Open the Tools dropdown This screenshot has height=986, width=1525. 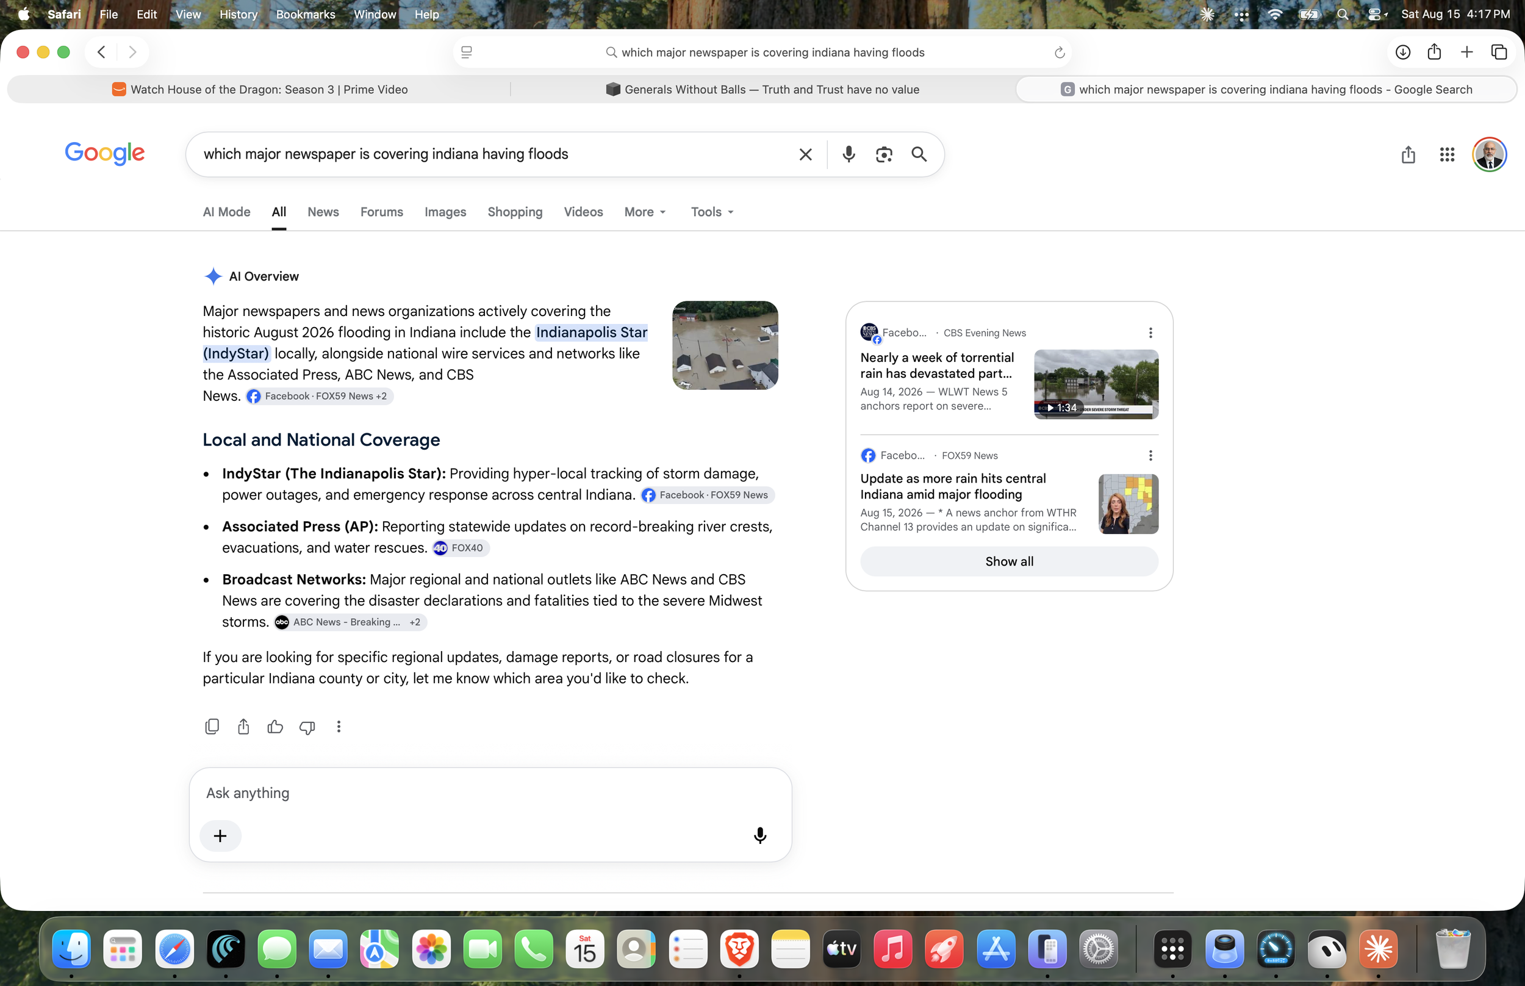712,212
